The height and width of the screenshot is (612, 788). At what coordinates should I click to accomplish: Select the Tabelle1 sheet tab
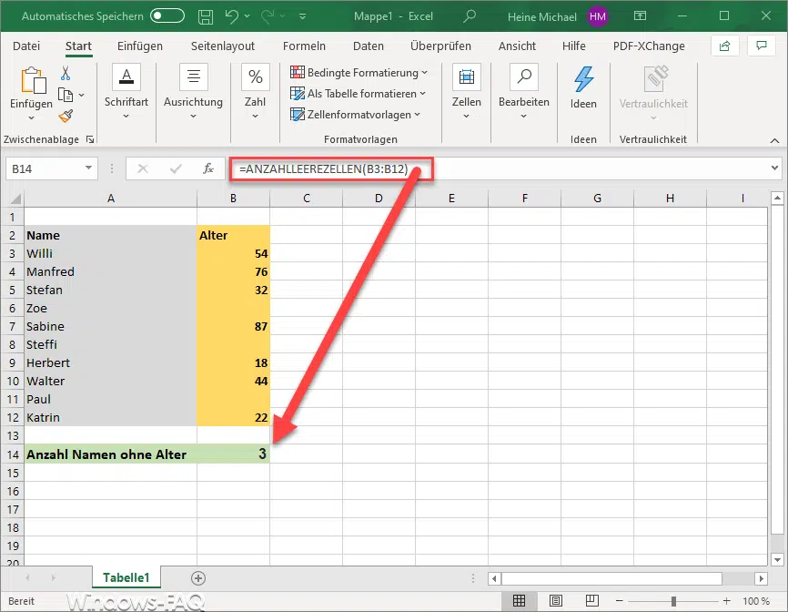click(126, 577)
